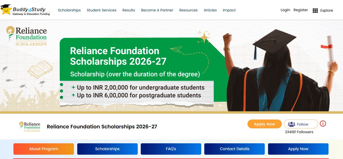Expand the Resources menu
Image resolution: width=343 pixels, height=159 pixels.
click(x=188, y=10)
